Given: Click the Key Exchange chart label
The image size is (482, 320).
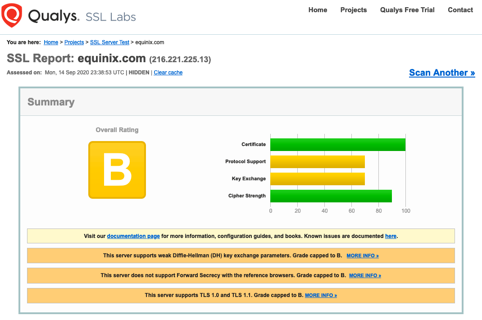Looking at the screenshot, I should [x=249, y=178].
